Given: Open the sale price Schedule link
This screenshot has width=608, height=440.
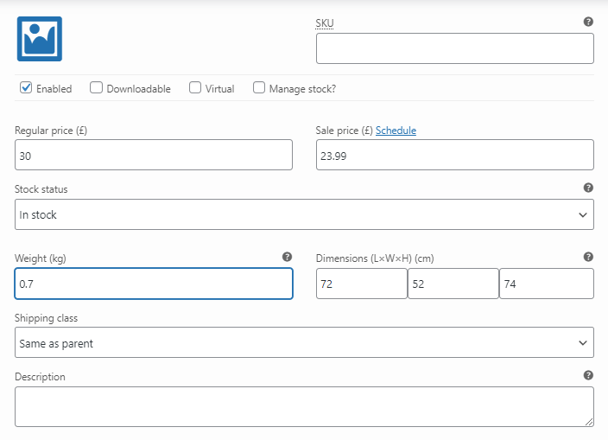Looking at the screenshot, I should click(396, 131).
